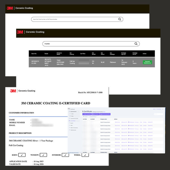This screenshot has width=170, height=170.
Task: Click the magnifier icon beside the VHU5983 search
Action: coord(136,44)
